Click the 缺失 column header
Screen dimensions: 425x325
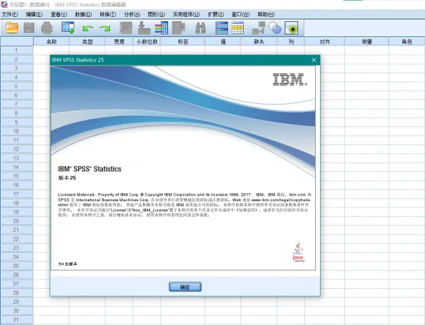click(259, 41)
